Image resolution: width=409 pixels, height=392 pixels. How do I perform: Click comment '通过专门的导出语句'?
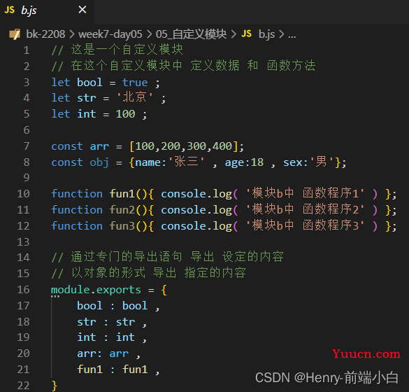127,257
